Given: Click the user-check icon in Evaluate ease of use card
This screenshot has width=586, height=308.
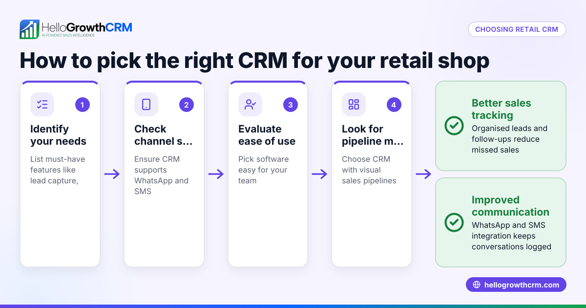Looking at the screenshot, I should pyautogui.click(x=250, y=104).
